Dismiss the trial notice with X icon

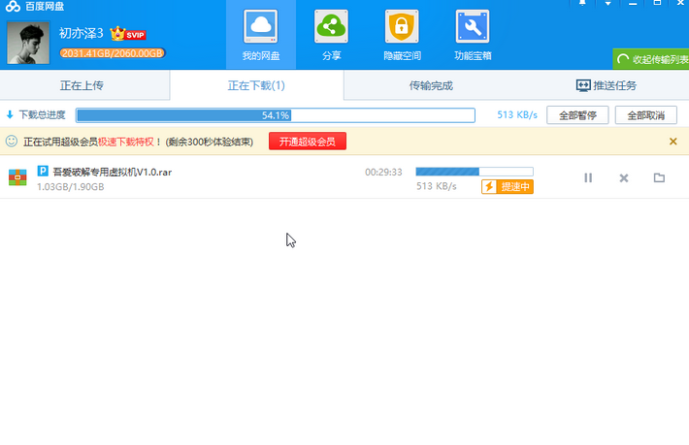673,142
